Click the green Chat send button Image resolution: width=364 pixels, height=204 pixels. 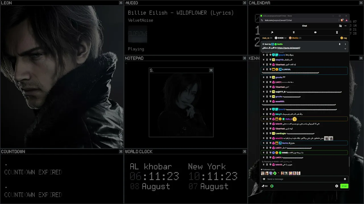click(x=344, y=186)
